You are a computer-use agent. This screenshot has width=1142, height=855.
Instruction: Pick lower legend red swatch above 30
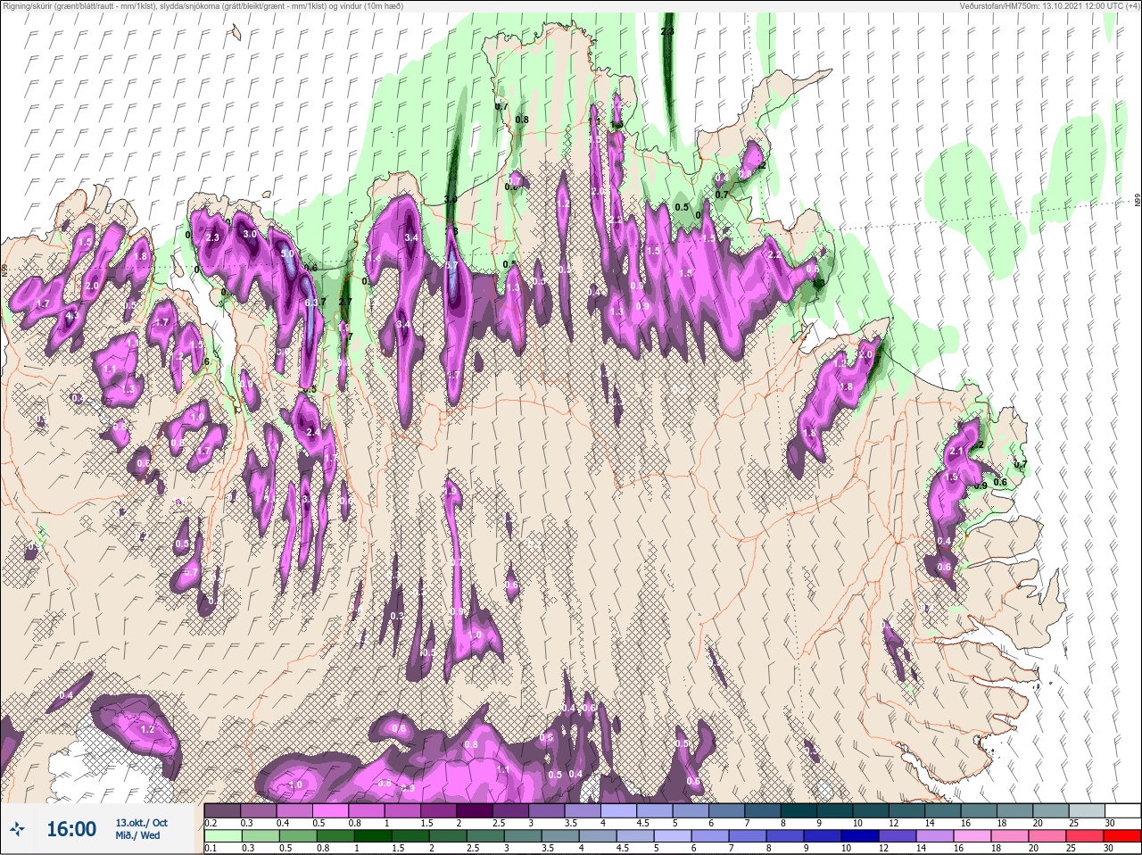point(1123,836)
